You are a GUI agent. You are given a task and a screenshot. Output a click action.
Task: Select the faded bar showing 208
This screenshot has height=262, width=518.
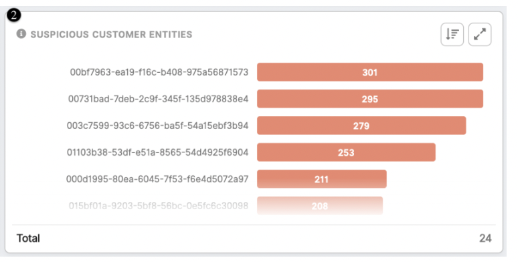[320, 206]
